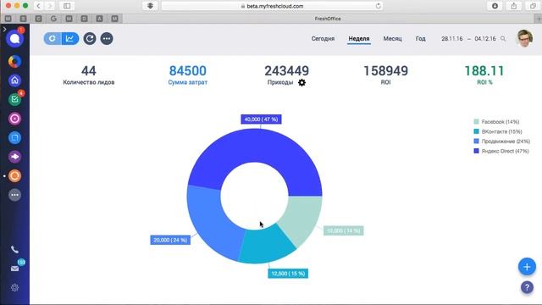Viewport: 542px width, 305px height.
Task: Click the start date 28.11.16
Action: tap(451, 39)
